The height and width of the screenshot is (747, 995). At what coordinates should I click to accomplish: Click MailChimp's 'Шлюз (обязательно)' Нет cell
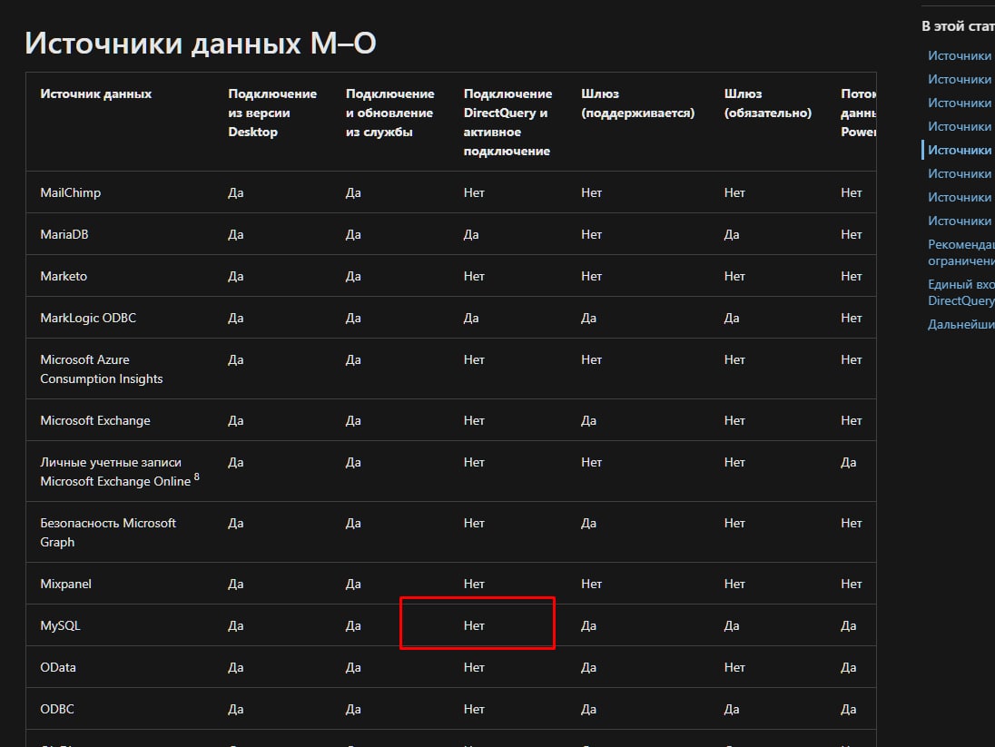pyautogui.click(x=734, y=192)
